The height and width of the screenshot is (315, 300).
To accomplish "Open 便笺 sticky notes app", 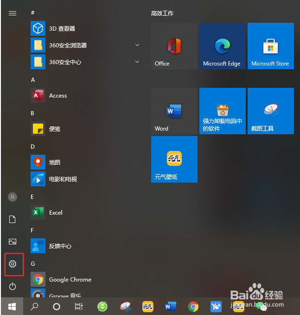I will tap(85, 129).
